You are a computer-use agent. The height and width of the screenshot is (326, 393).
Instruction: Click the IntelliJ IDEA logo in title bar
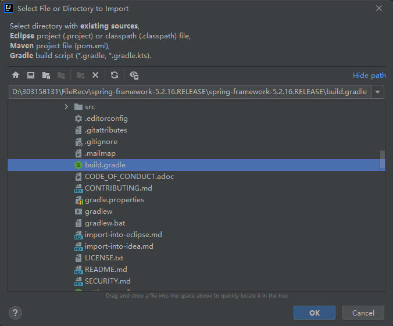[x=9, y=8]
